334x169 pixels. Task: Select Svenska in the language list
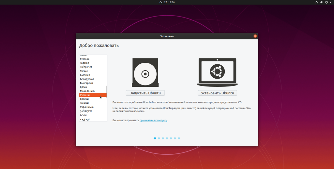[x=93, y=59]
